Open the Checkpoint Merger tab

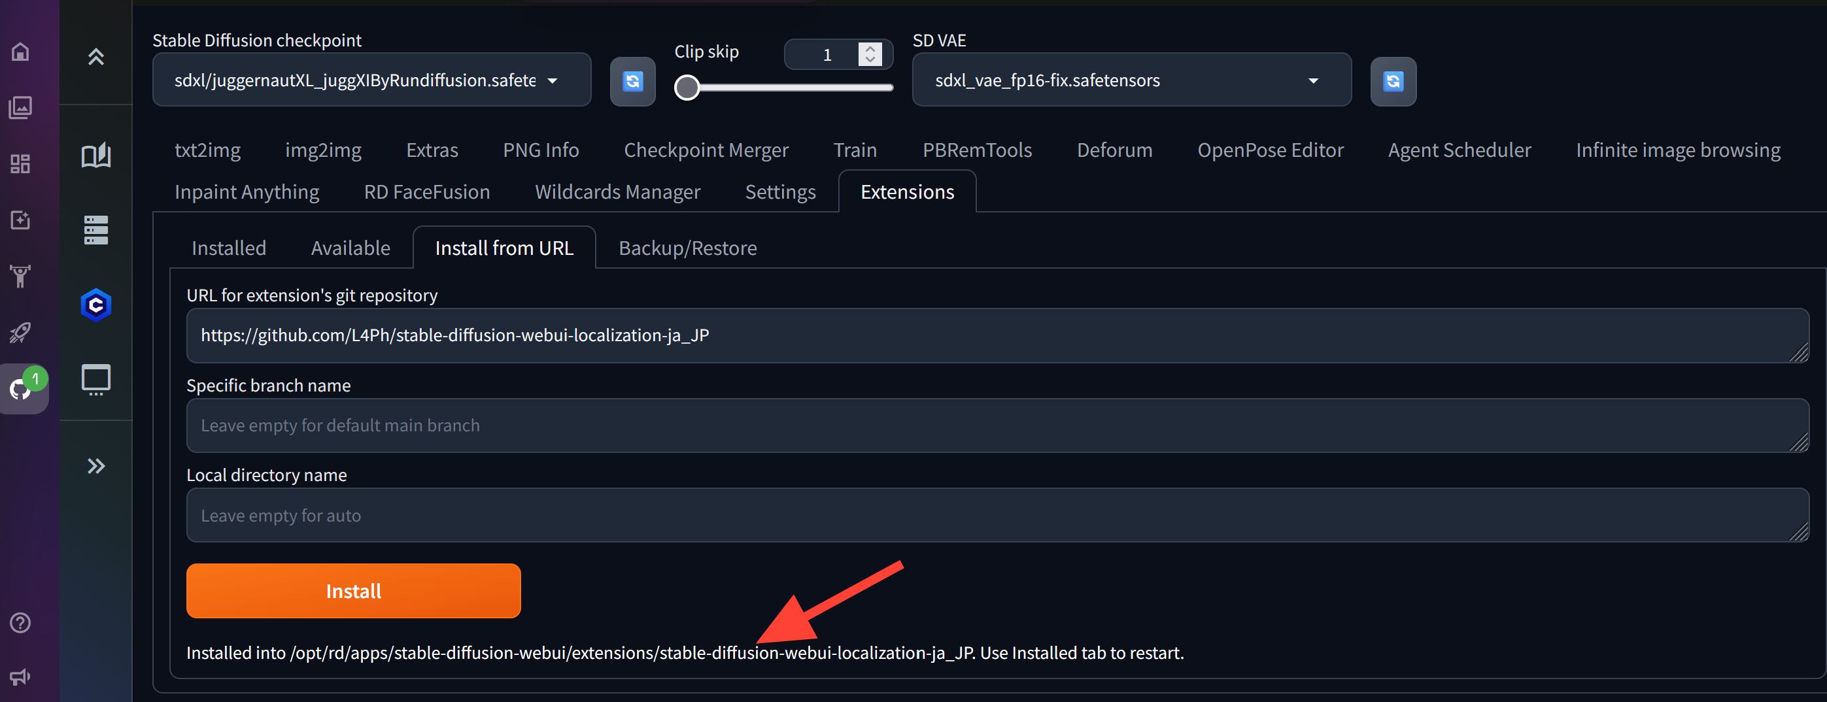pyautogui.click(x=706, y=150)
